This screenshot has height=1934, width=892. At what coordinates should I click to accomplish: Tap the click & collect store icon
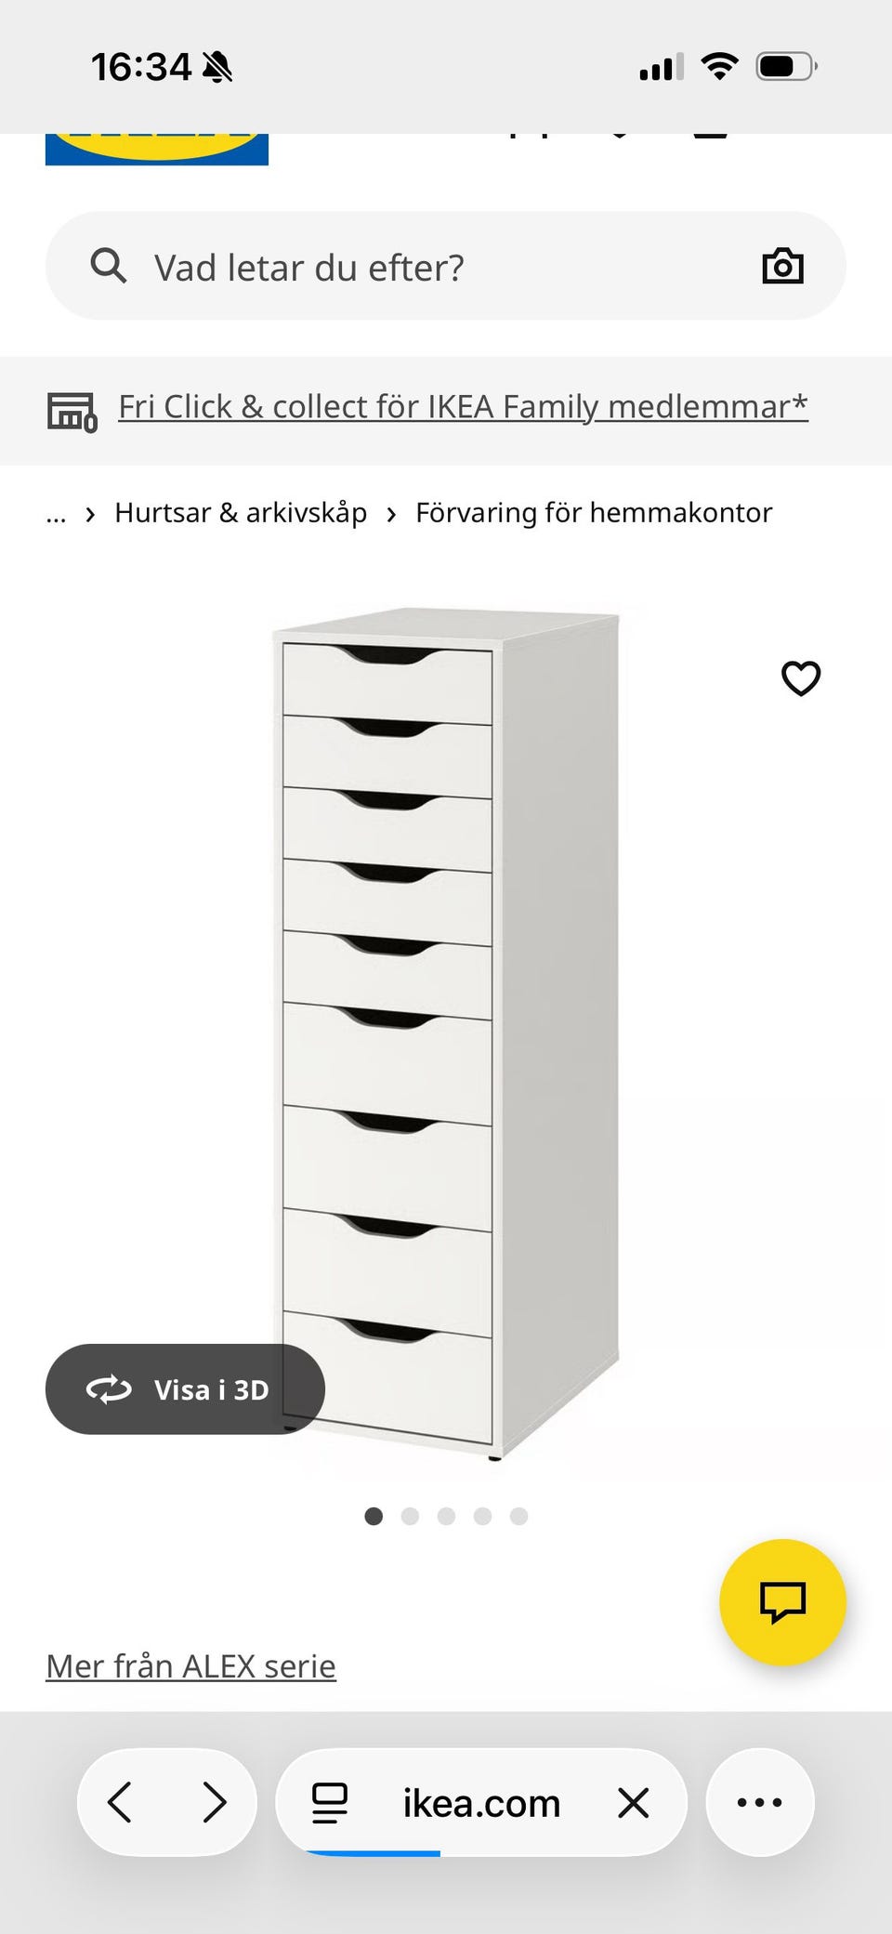click(x=72, y=411)
